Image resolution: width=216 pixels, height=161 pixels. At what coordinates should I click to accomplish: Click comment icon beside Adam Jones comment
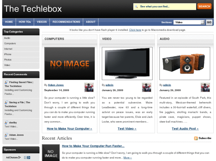6,135
